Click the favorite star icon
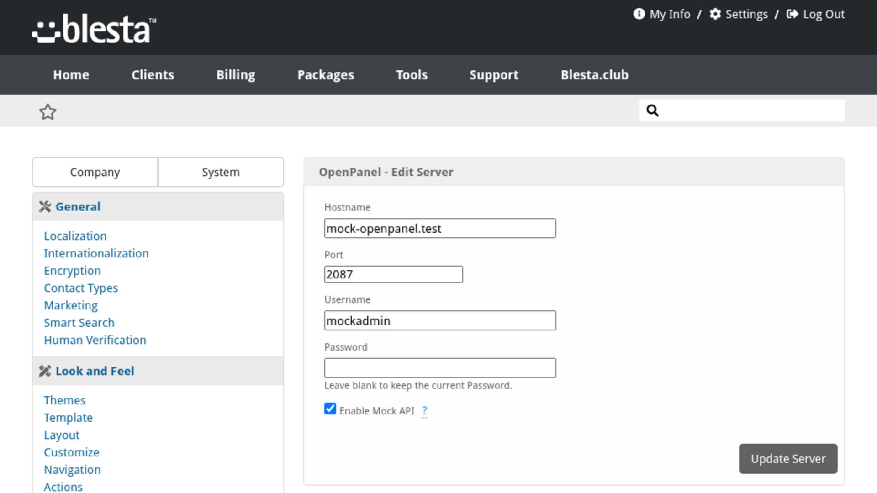 [x=48, y=112]
